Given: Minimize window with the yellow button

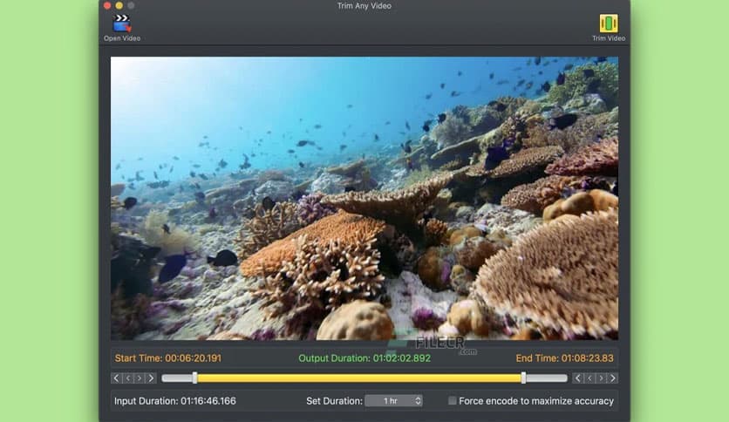Looking at the screenshot, I should click(119, 5).
